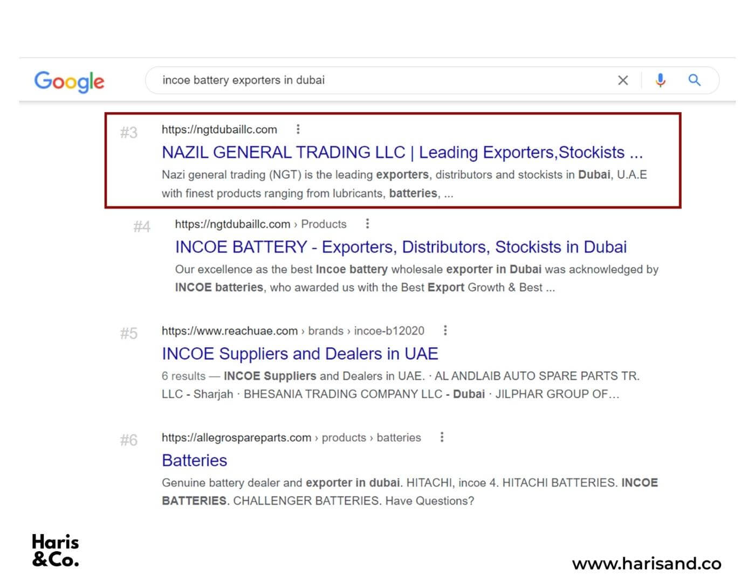The image size is (755, 582).
Task: Click ngtdubaillc.com › Products breadcrumb URL
Action: [x=260, y=224]
